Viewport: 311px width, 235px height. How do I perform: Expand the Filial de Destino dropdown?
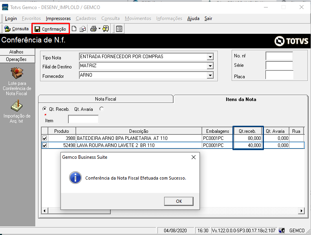pyautogui.click(x=210, y=66)
